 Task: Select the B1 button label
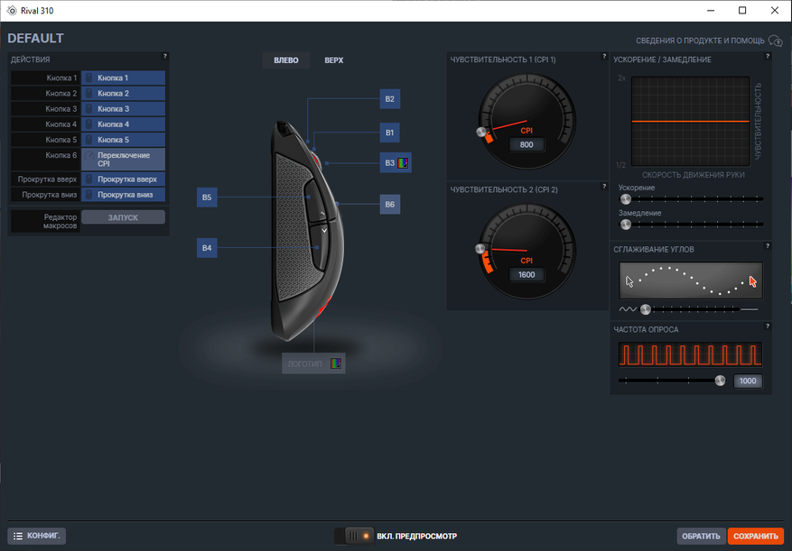click(390, 133)
